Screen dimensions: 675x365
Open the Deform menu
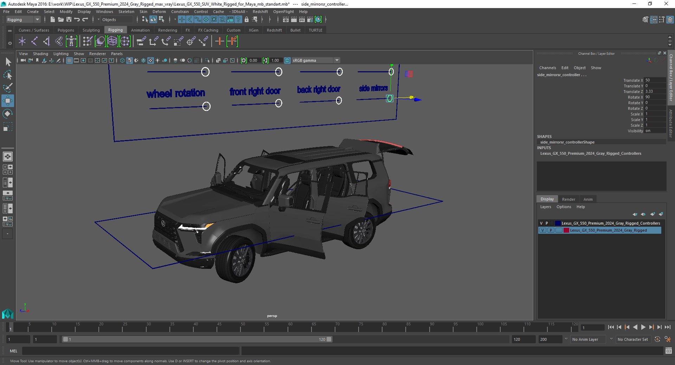click(159, 12)
